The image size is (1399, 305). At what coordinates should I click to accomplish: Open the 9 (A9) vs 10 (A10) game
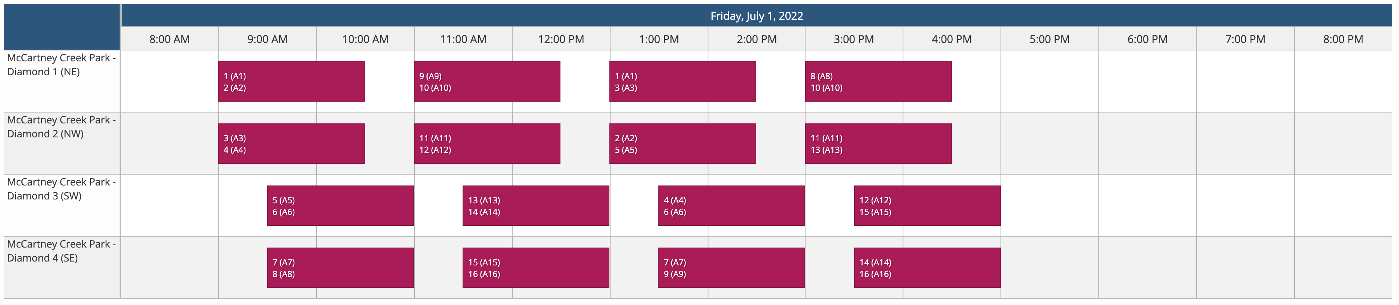click(487, 81)
